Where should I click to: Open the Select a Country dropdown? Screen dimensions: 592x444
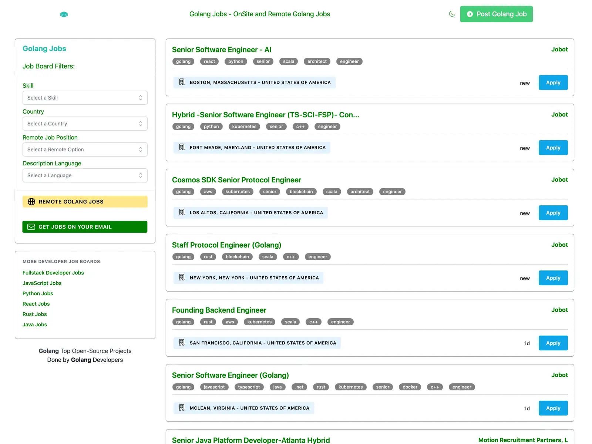coord(85,124)
